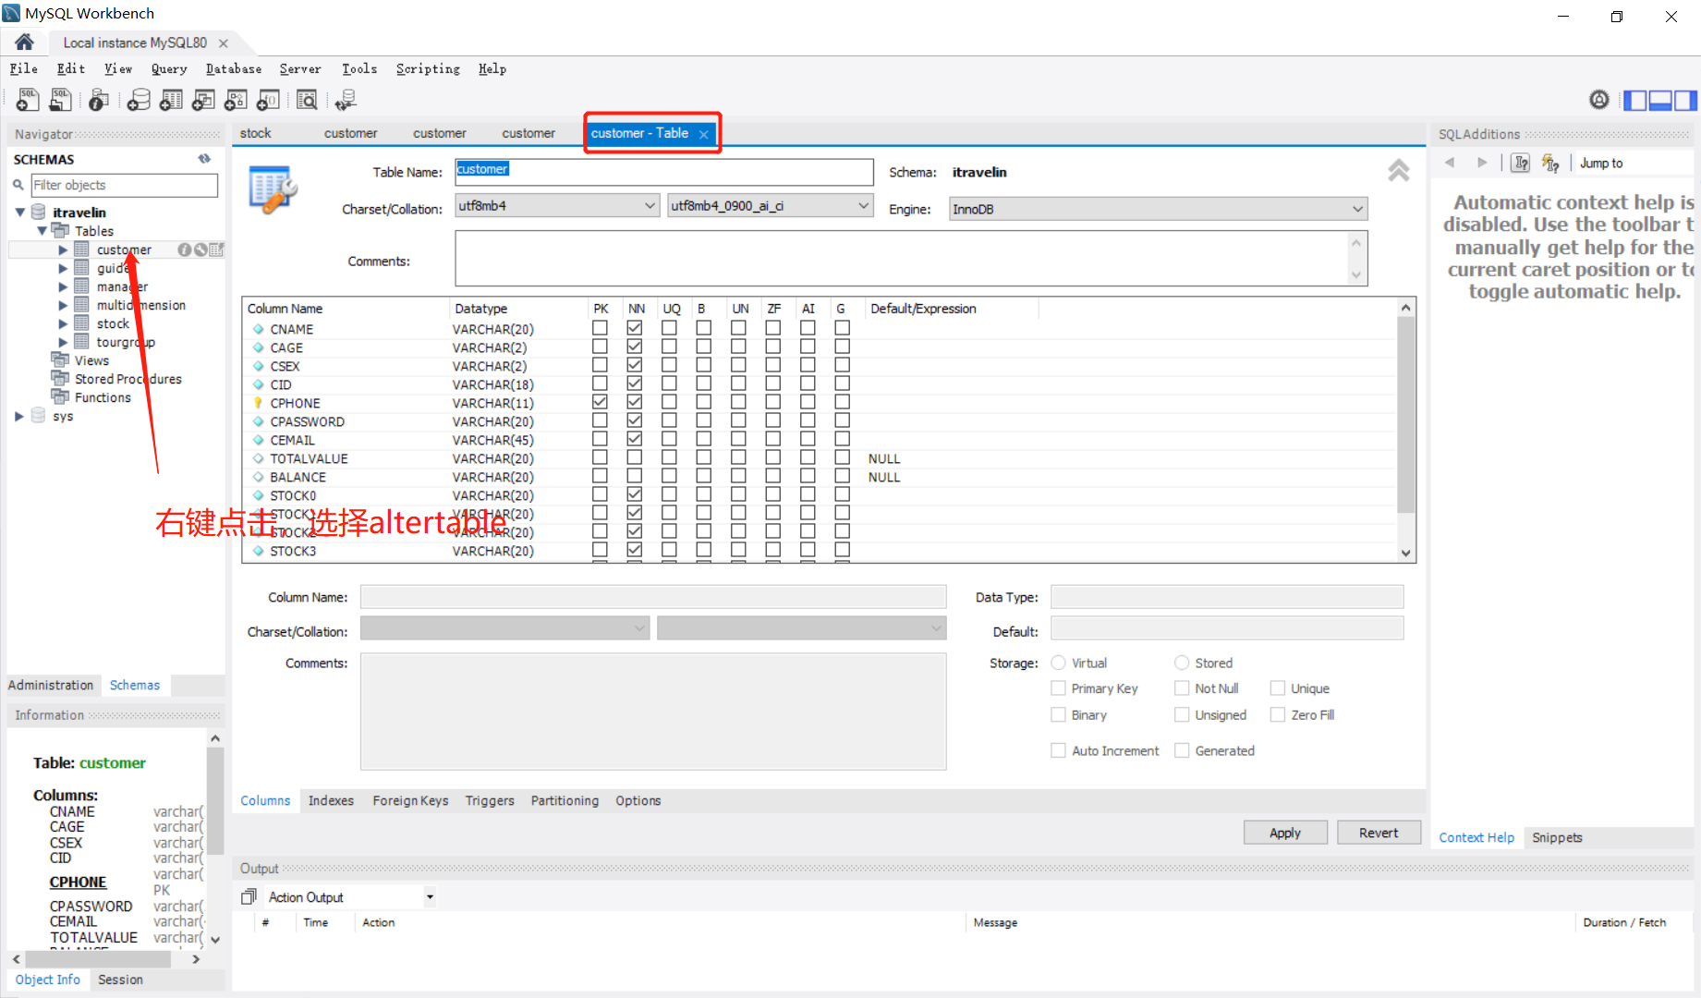Create new schema icon in toolbar
The height and width of the screenshot is (998, 1701).
tap(139, 100)
